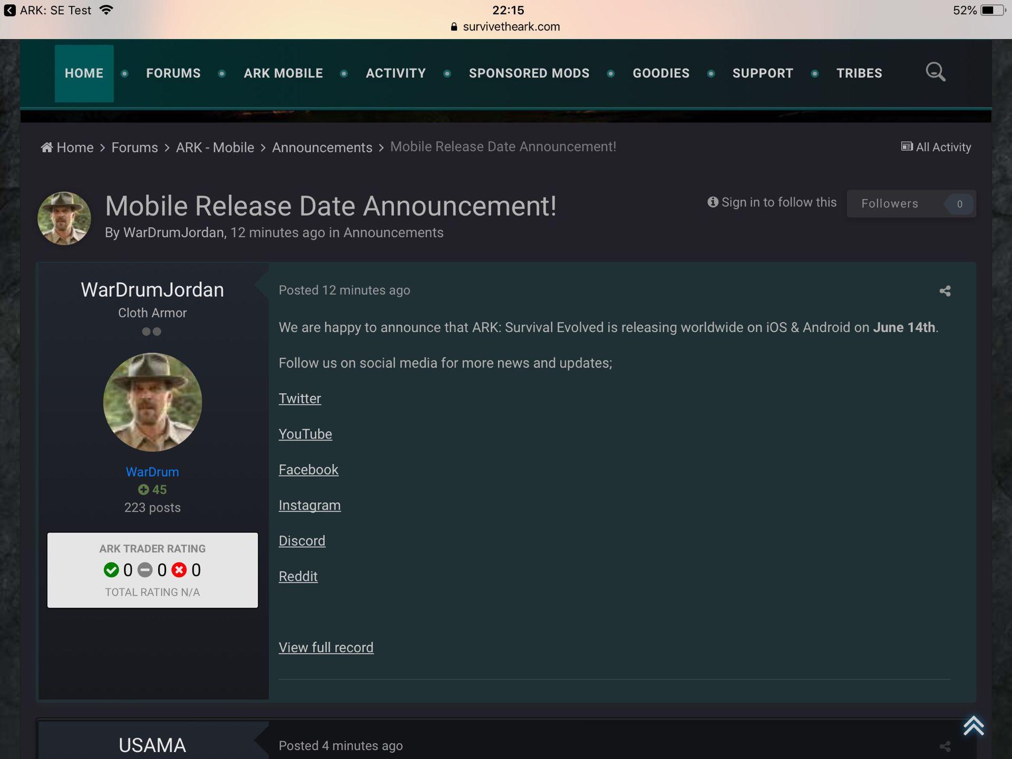The width and height of the screenshot is (1012, 759).
Task: Open the Instagram link
Action: (309, 505)
